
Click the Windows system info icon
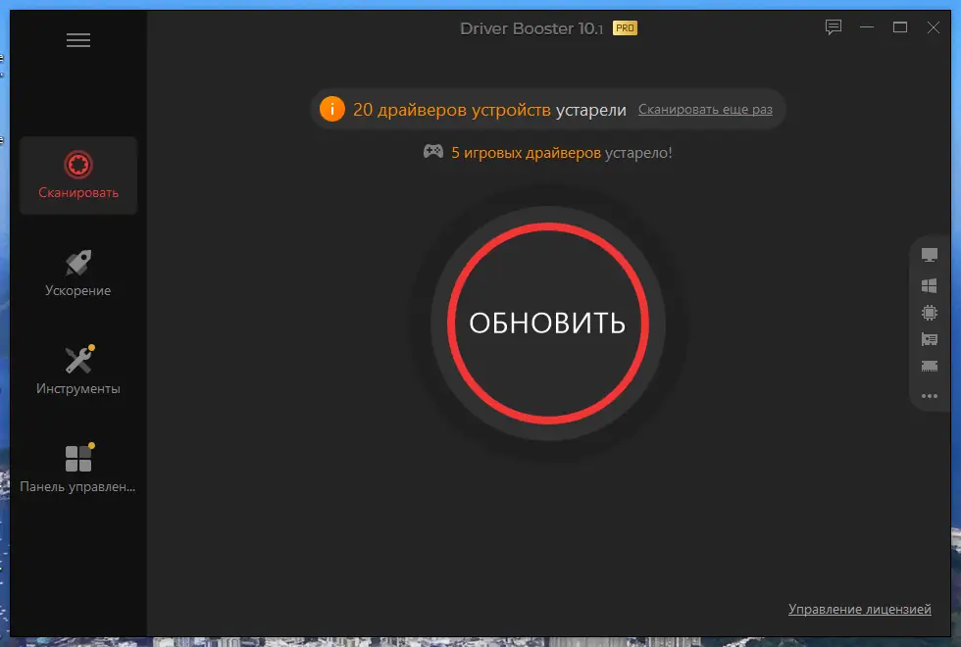(929, 285)
